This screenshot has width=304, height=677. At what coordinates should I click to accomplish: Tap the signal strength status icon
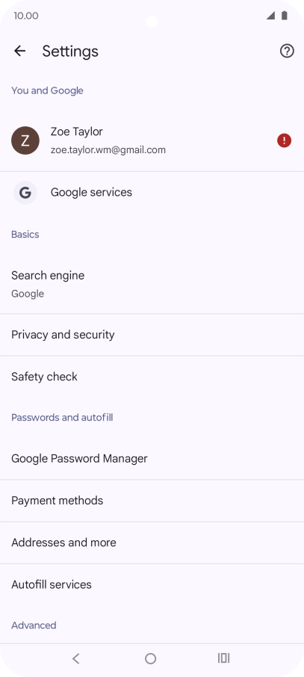pos(270,16)
